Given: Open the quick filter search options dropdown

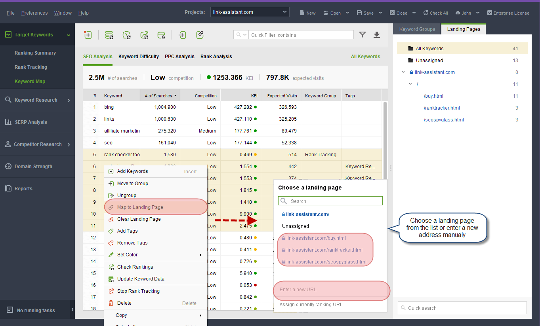Looking at the screenshot, I should [x=241, y=35].
